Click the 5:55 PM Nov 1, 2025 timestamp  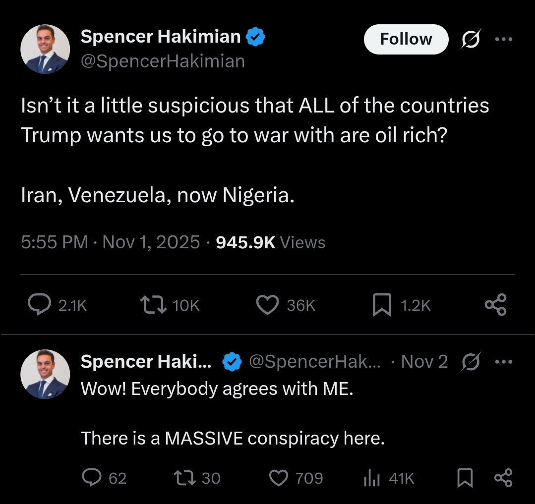tap(110, 242)
